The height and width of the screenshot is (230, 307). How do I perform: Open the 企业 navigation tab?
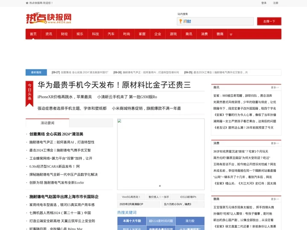(x=158, y=34)
